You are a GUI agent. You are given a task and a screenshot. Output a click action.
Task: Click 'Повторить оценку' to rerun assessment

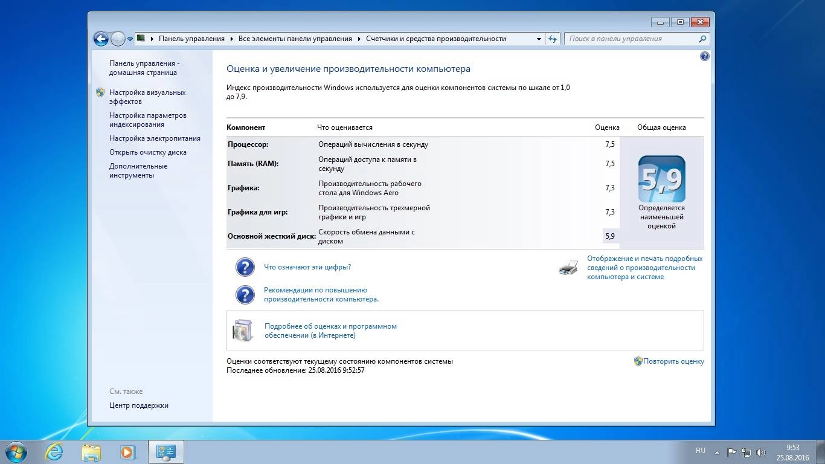click(673, 361)
